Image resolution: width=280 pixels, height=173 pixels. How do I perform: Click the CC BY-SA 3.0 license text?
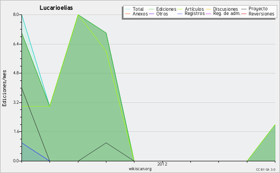click(x=266, y=169)
